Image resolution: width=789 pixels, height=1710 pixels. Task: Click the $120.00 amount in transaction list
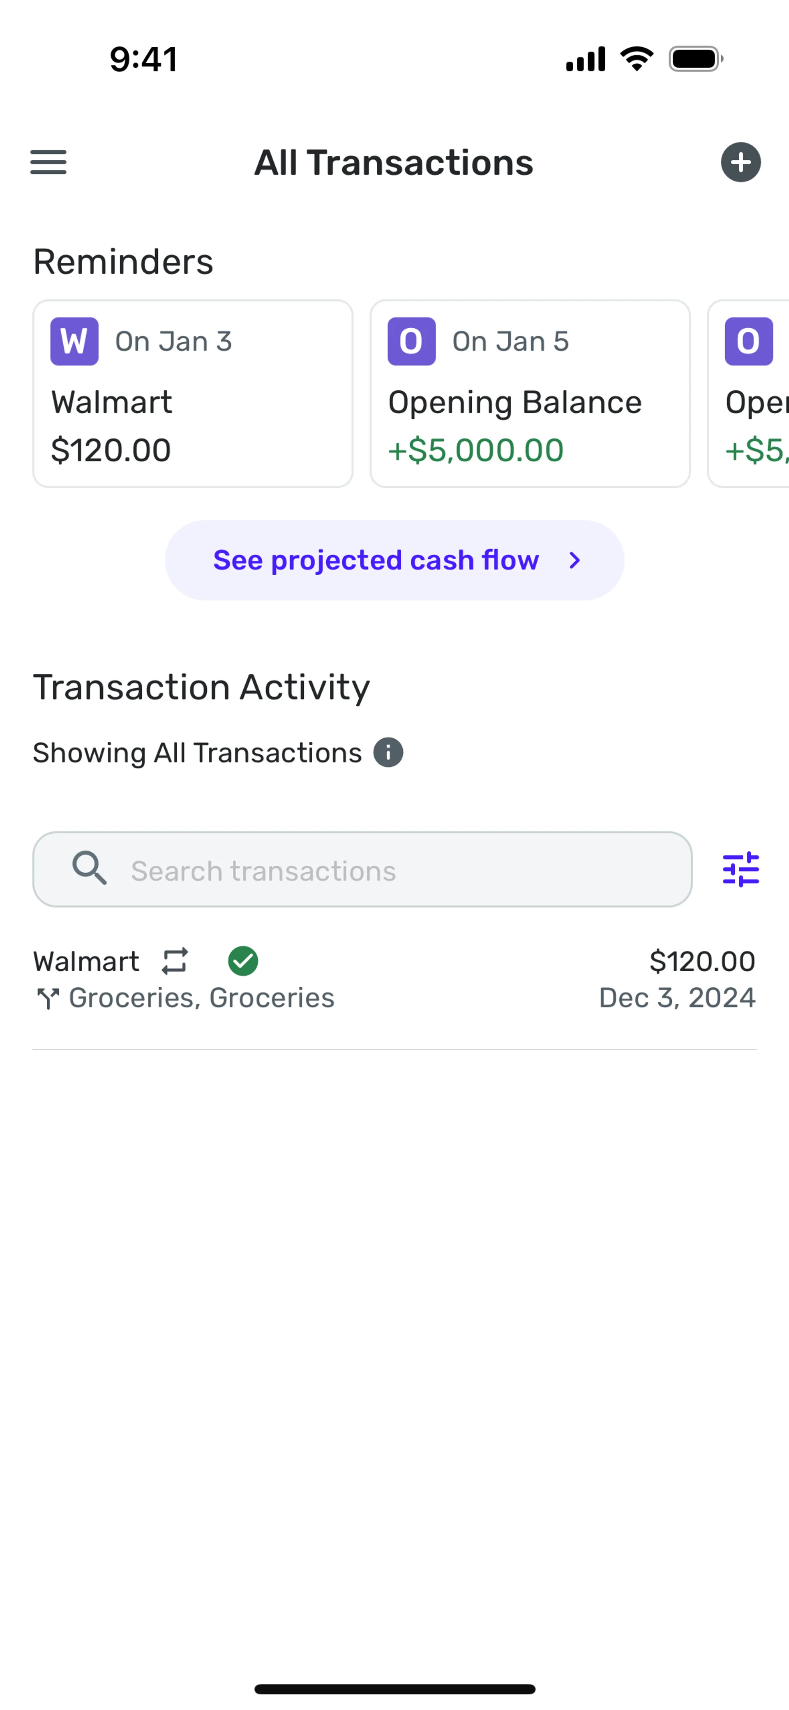702,961
